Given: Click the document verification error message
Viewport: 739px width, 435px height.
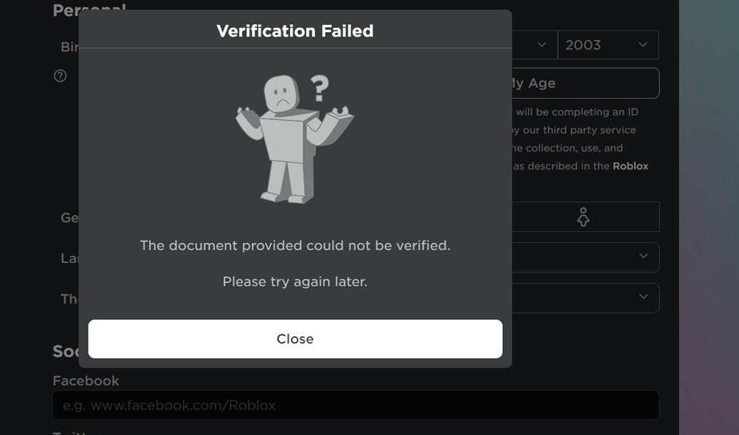Looking at the screenshot, I should tap(295, 245).
